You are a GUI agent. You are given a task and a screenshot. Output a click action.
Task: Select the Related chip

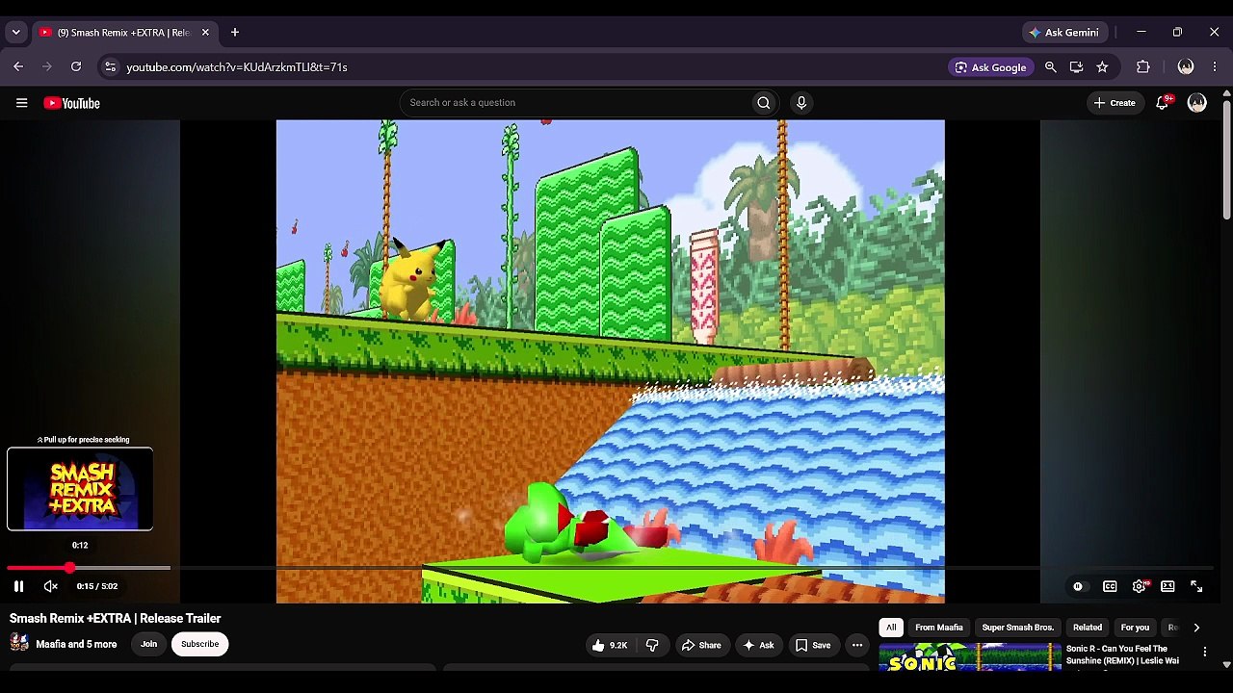1088,628
